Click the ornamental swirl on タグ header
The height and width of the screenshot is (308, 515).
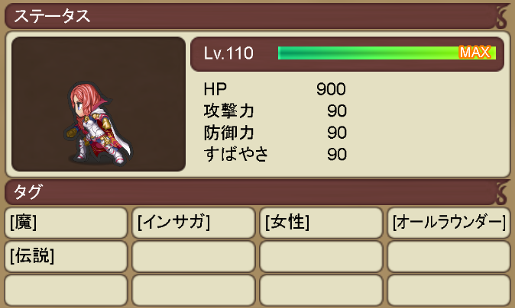pyautogui.click(x=501, y=192)
